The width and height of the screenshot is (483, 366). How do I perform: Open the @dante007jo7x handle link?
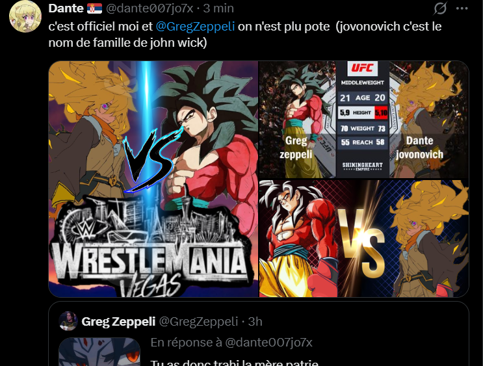(150, 8)
